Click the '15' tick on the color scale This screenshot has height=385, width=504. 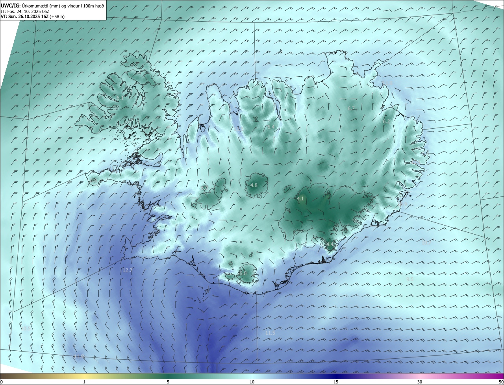click(x=336, y=382)
